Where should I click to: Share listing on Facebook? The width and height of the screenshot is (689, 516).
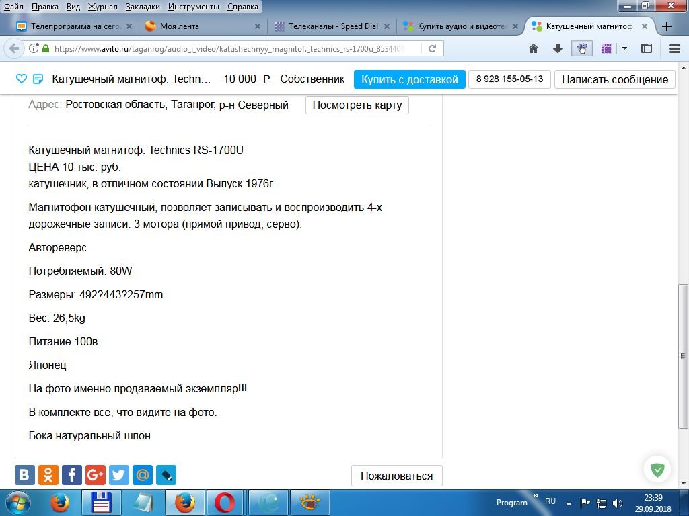[71, 475]
